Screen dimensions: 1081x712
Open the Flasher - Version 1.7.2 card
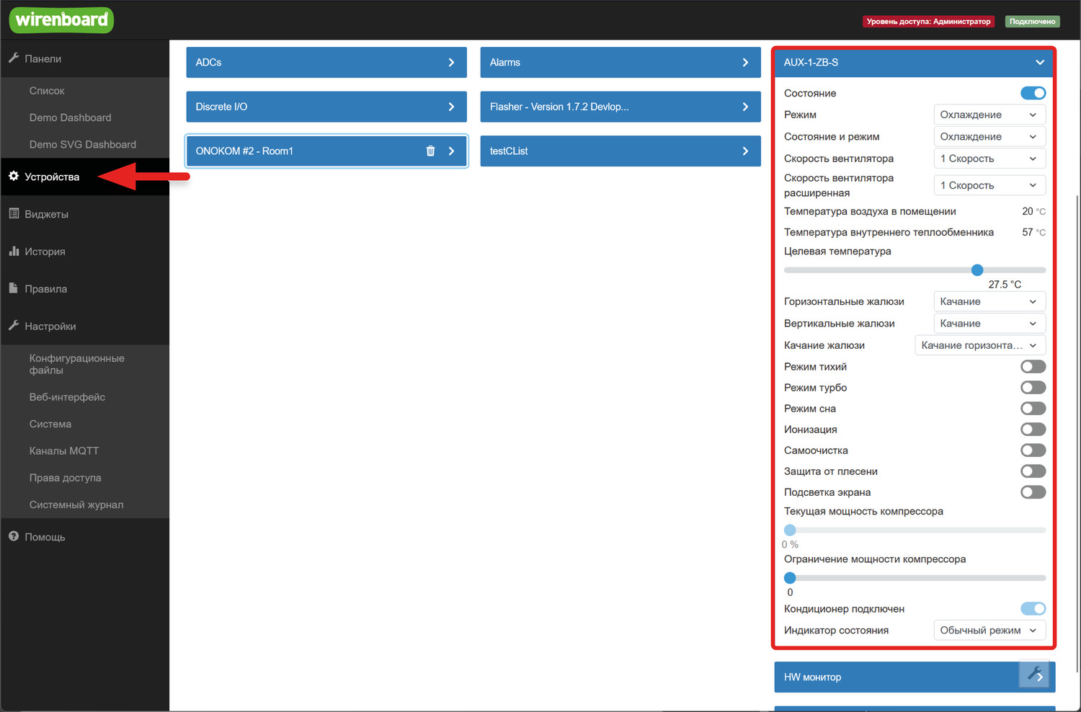620,107
